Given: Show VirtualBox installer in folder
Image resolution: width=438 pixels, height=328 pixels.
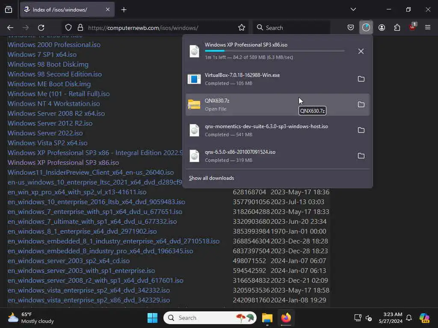Looking at the screenshot, I should [x=361, y=79].
